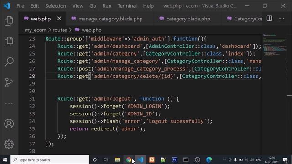Close the web.php tab
The height and width of the screenshot is (164, 292).
point(59,19)
